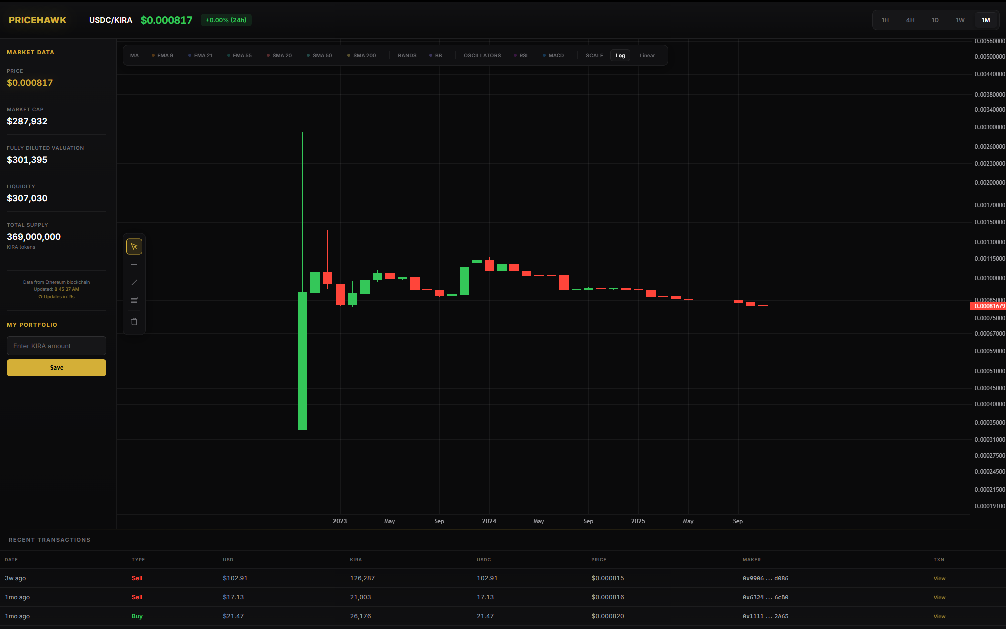Show the RSI oscillator
1006x629 pixels.
pyautogui.click(x=521, y=56)
